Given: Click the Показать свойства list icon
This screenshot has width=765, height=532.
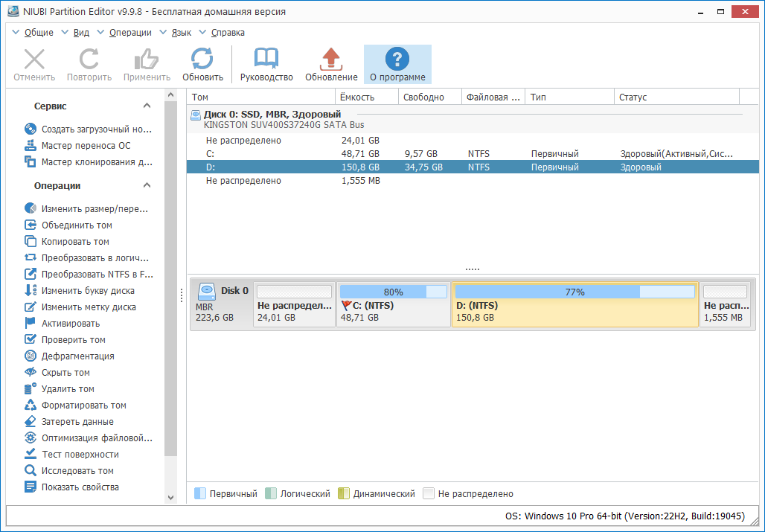Looking at the screenshot, I should pyautogui.click(x=31, y=487).
